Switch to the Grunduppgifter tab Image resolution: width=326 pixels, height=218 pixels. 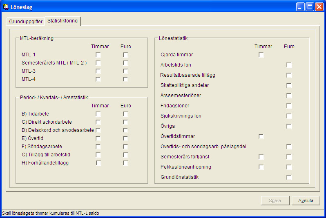pyautogui.click(x=26, y=21)
